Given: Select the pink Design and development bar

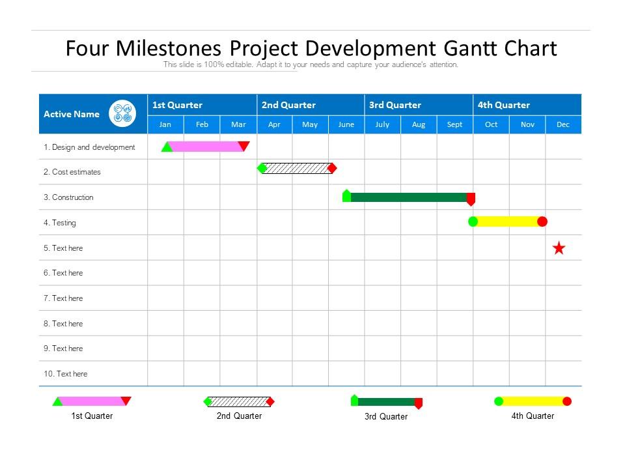Looking at the screenshot, I should [x=205, y=147].
